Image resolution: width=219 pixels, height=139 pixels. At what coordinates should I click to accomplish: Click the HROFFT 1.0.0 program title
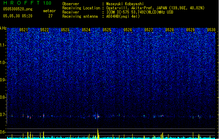pyautogui.click(x=28, y=3)
